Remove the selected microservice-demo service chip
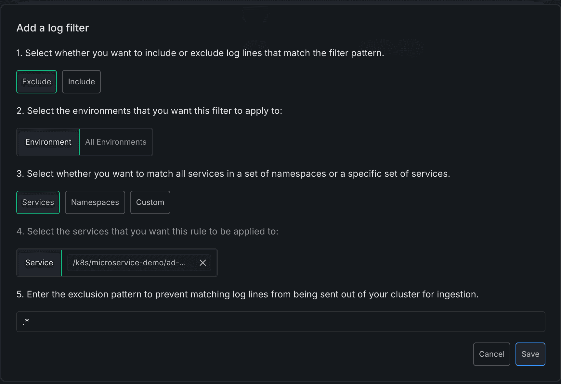561x384 pixels. click(x=203, y=263)
